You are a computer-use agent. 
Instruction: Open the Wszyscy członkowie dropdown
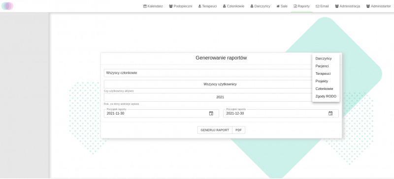click(x=208, y=73)
